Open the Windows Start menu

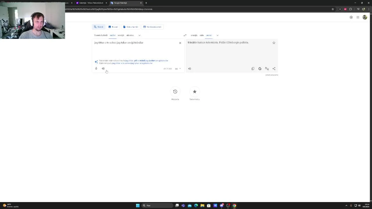[x=138, y=206]
